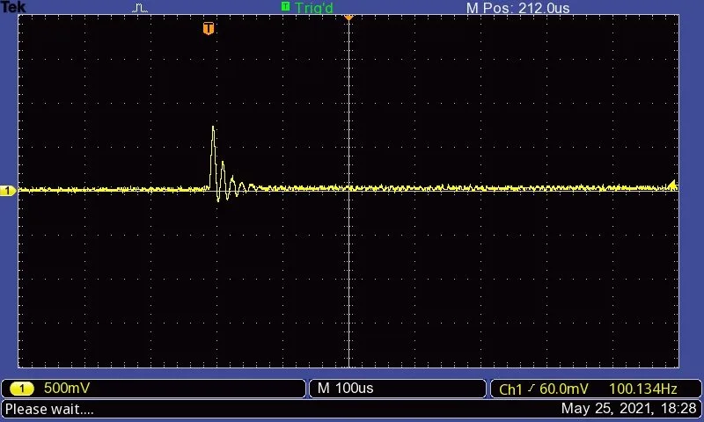704x422 pixels.
Task: Select the M 100us timebase readout
Action: (x=346, y=389)
